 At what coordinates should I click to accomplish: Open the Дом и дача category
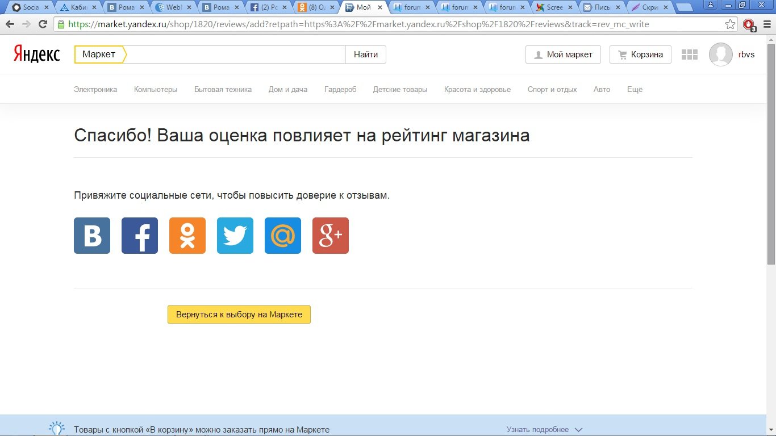(x=288, y=89)
